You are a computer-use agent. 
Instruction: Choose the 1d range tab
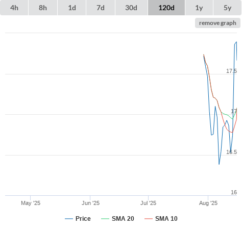tap(72, 8)
